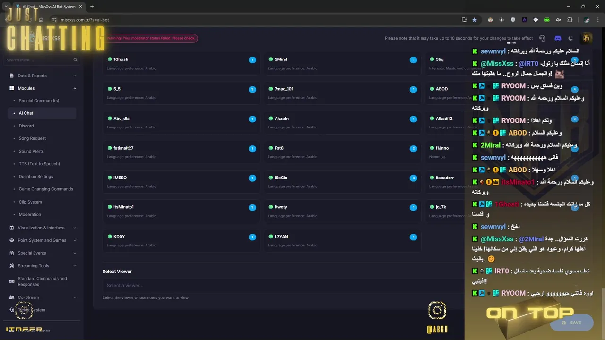Click the Discord logo icon in header

pos(558,38)
